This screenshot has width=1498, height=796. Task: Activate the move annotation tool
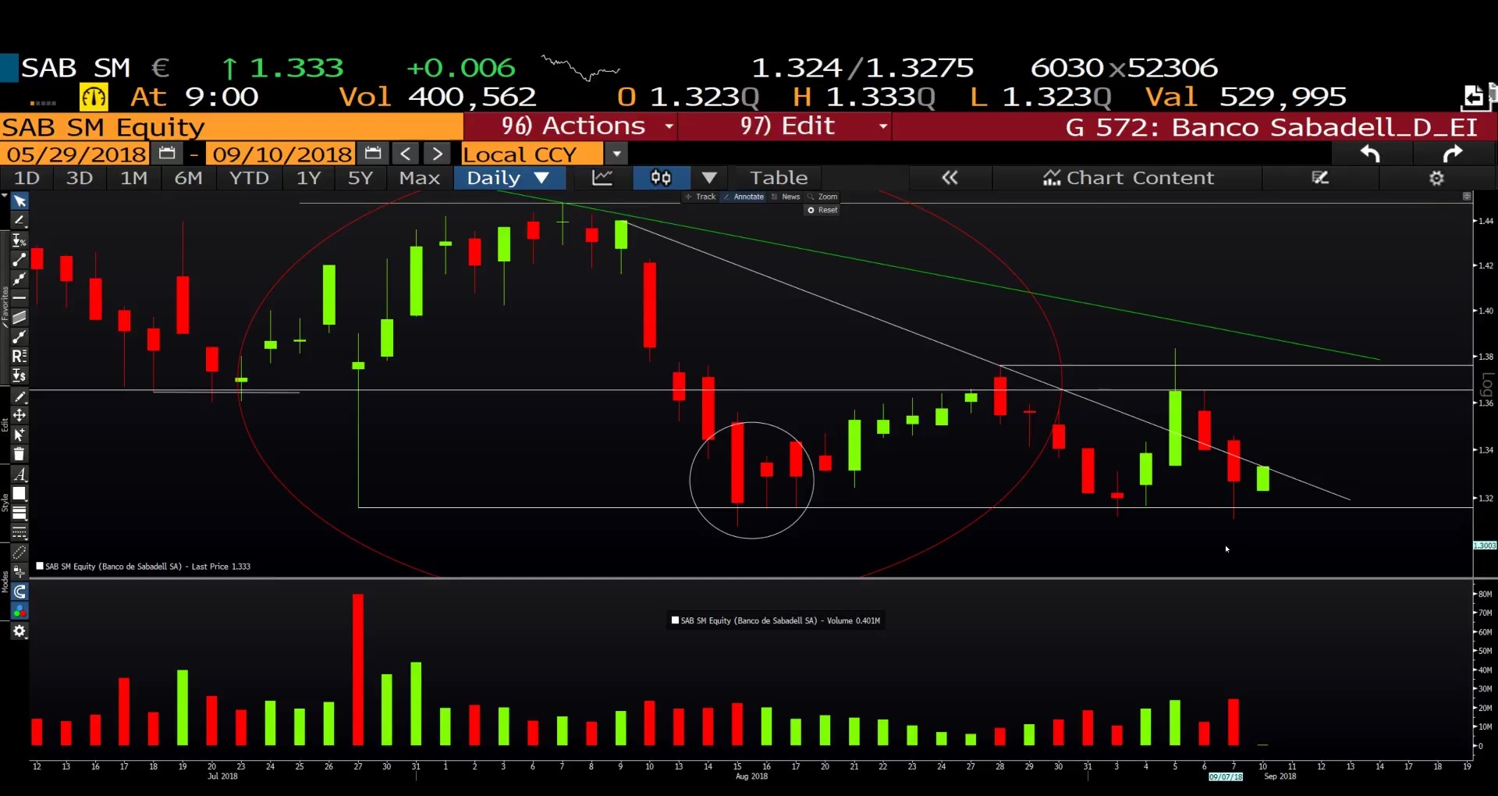(x=20, y=415)
